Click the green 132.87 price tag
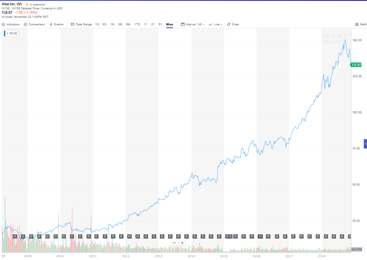The height and width of the screenshot is (260, 367). (356, 65)
